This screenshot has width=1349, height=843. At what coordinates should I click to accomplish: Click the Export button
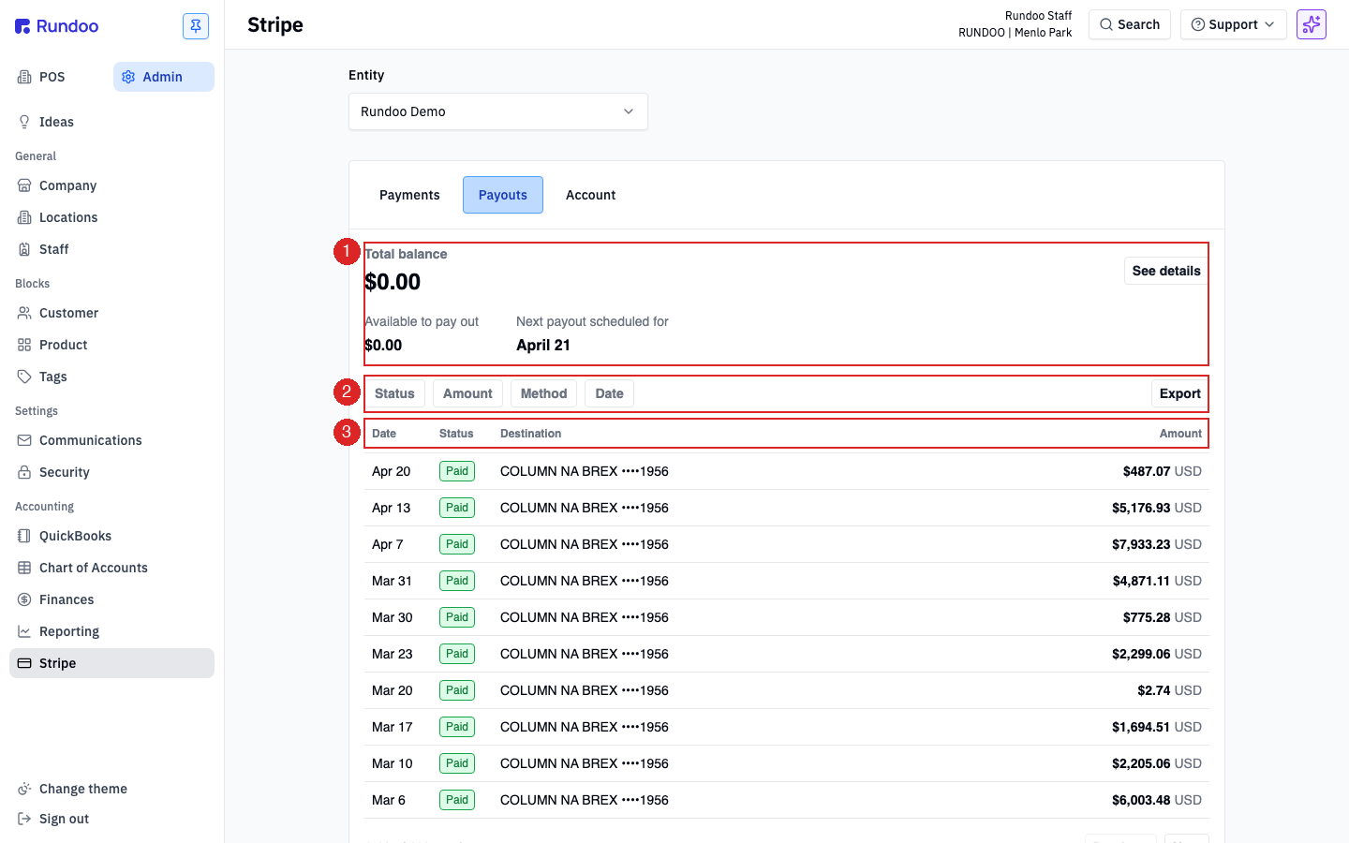point(1179,393)
